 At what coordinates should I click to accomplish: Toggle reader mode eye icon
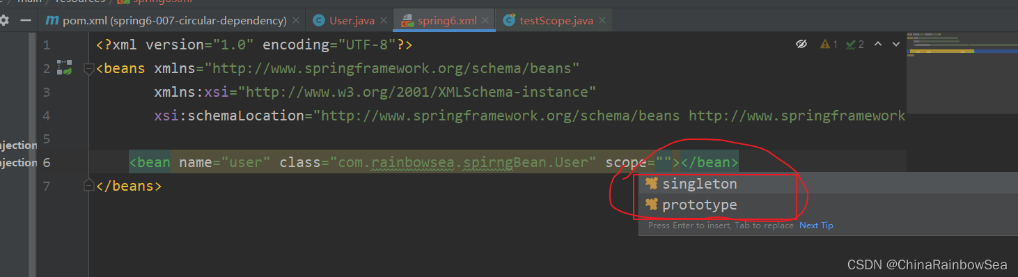[x=801, y=44]
